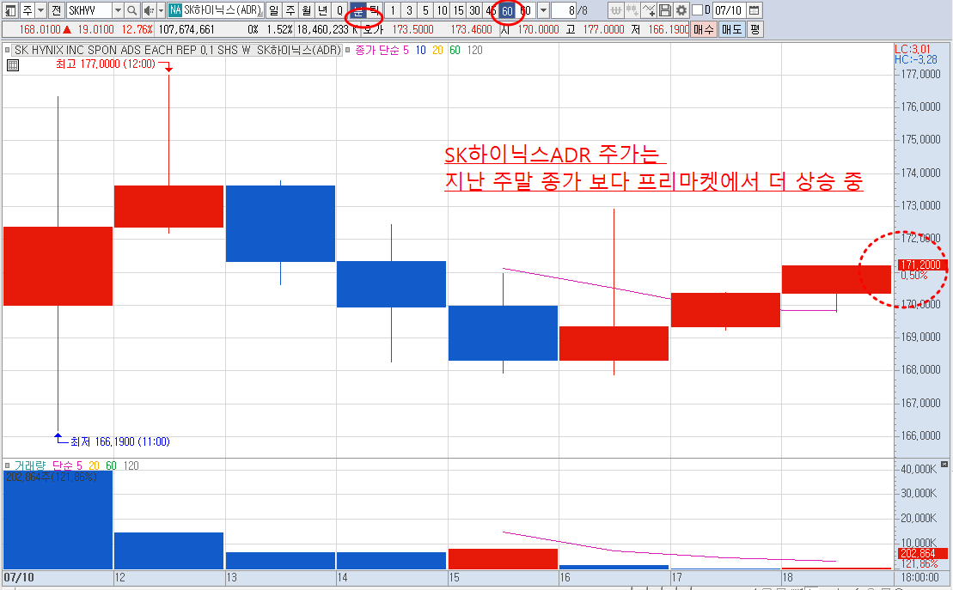Toggle the panel layout icon at far left
Screen dimensions: 953x590
click(x=10, y=10)
